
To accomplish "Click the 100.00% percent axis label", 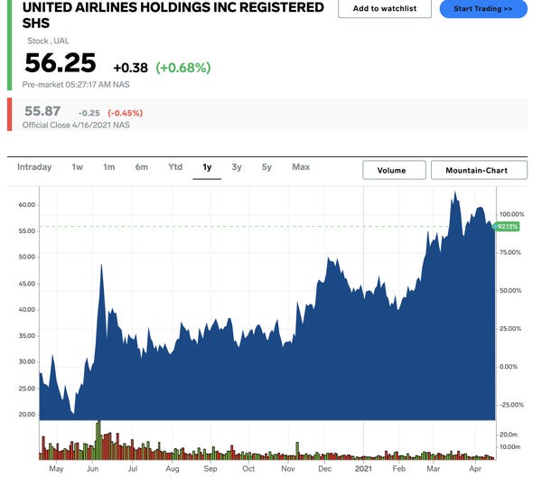I will tap(511, 214).
